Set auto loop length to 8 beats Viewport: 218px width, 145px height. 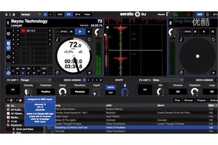click(x=28, y=73)
